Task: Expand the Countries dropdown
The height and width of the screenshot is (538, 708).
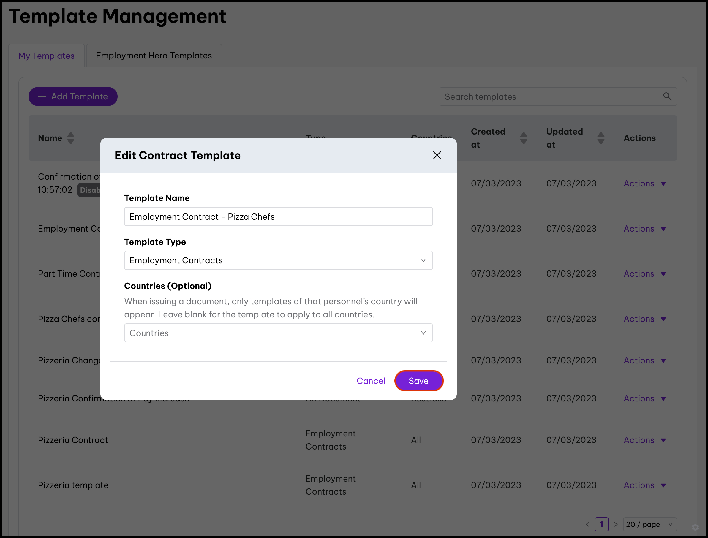Action: [278, 333]
